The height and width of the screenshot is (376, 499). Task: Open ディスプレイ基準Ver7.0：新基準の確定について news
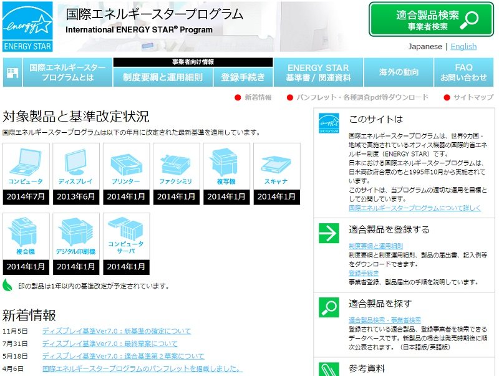[117, 331]
